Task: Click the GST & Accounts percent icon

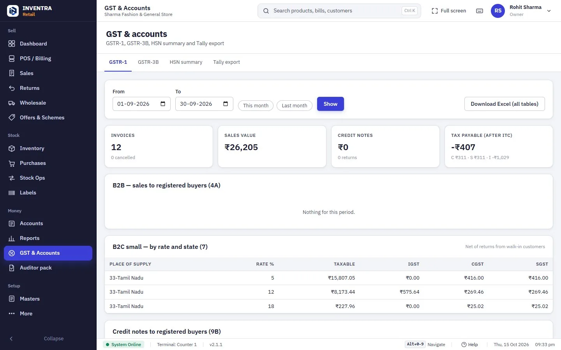Action: (x=12, y=253)
